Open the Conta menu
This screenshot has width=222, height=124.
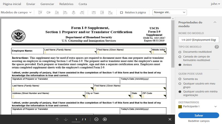(x=83, y=4)
